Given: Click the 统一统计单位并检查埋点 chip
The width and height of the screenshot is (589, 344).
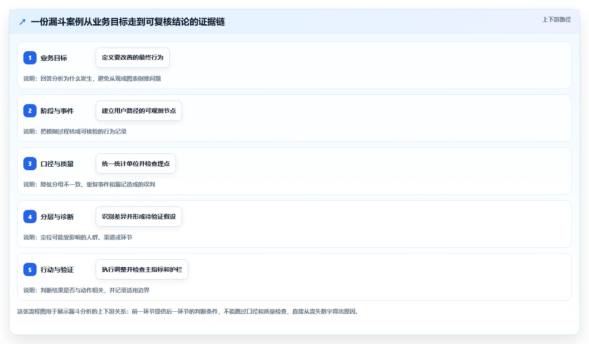Looking at the screenshot, I should pyautogui.click(x=136, y=164).
